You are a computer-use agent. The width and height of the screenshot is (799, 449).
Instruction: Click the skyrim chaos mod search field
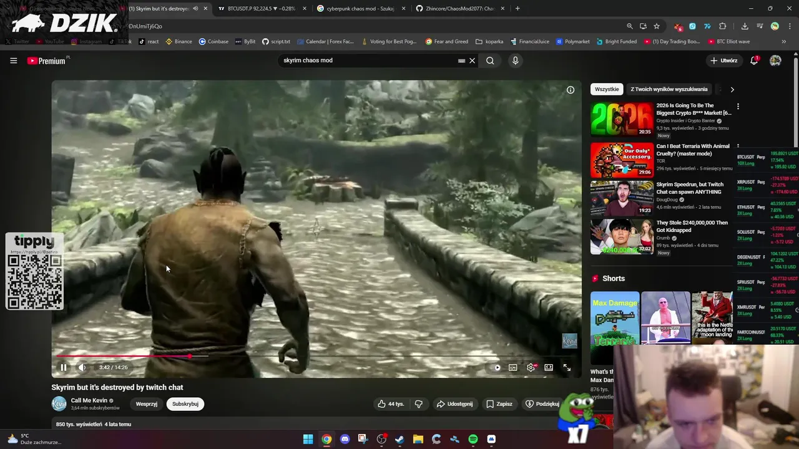pos(368,60)
